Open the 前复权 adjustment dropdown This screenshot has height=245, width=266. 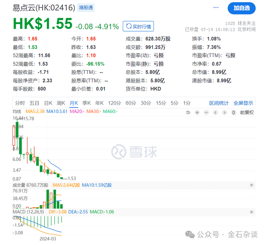click(x=247, y=112)
